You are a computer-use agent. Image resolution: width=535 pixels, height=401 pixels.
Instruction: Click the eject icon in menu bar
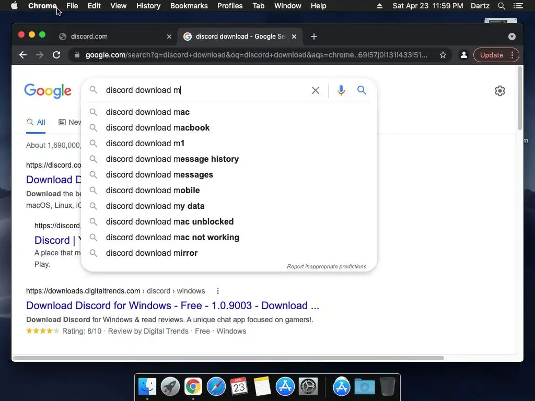click(x=379, y=6)
